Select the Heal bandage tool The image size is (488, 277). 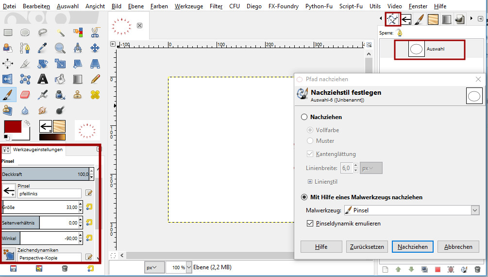[95, 94]
